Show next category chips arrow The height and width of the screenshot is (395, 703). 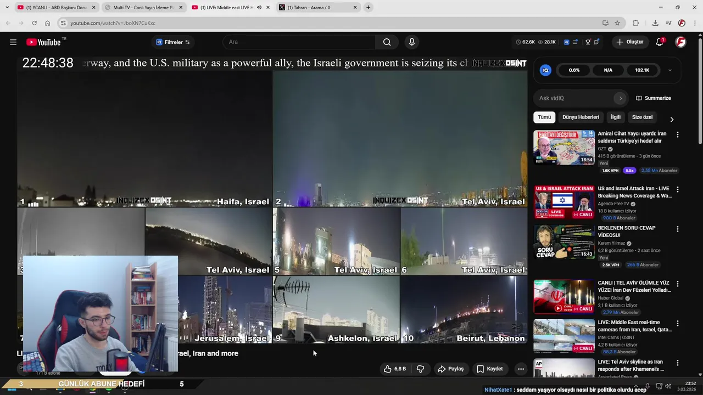pyautogui.click(x=671, y=119)
